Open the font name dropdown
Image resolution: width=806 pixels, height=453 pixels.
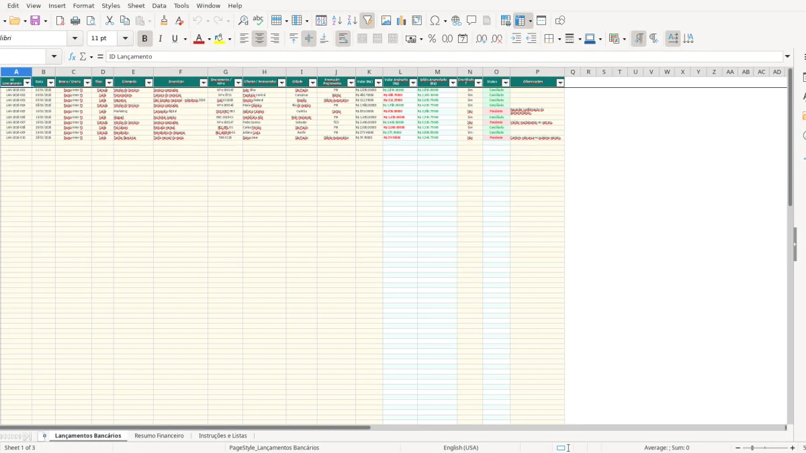pos(76,39)
